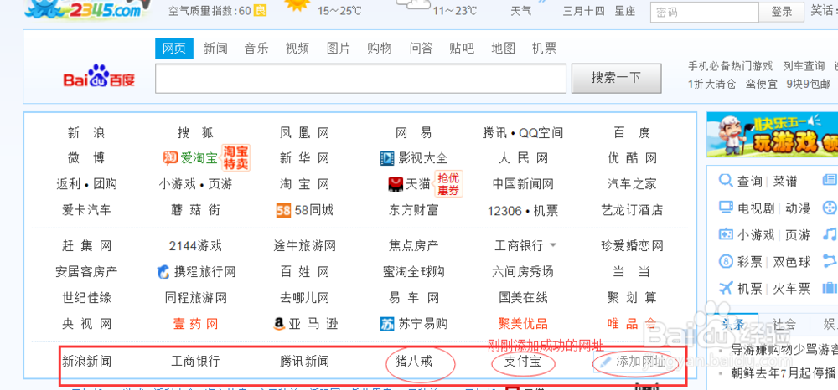Open the 腾讯新闻 custom link
Screen dimensions: 838x390
click(305, 362)
